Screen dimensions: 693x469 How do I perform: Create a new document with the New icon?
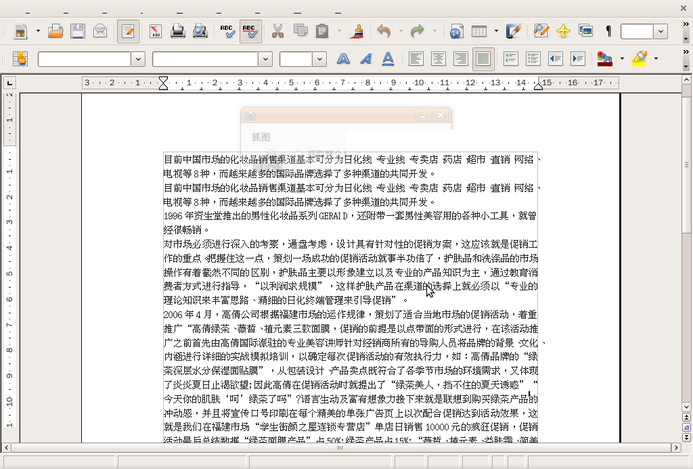[x=20, y=31]
